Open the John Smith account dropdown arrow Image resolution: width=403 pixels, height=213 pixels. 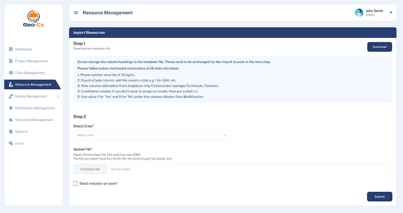pos(391,13)
